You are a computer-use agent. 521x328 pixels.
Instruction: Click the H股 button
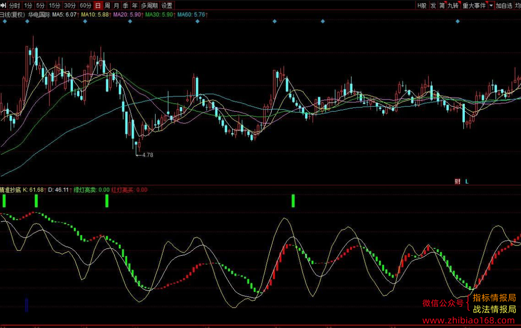422,5
